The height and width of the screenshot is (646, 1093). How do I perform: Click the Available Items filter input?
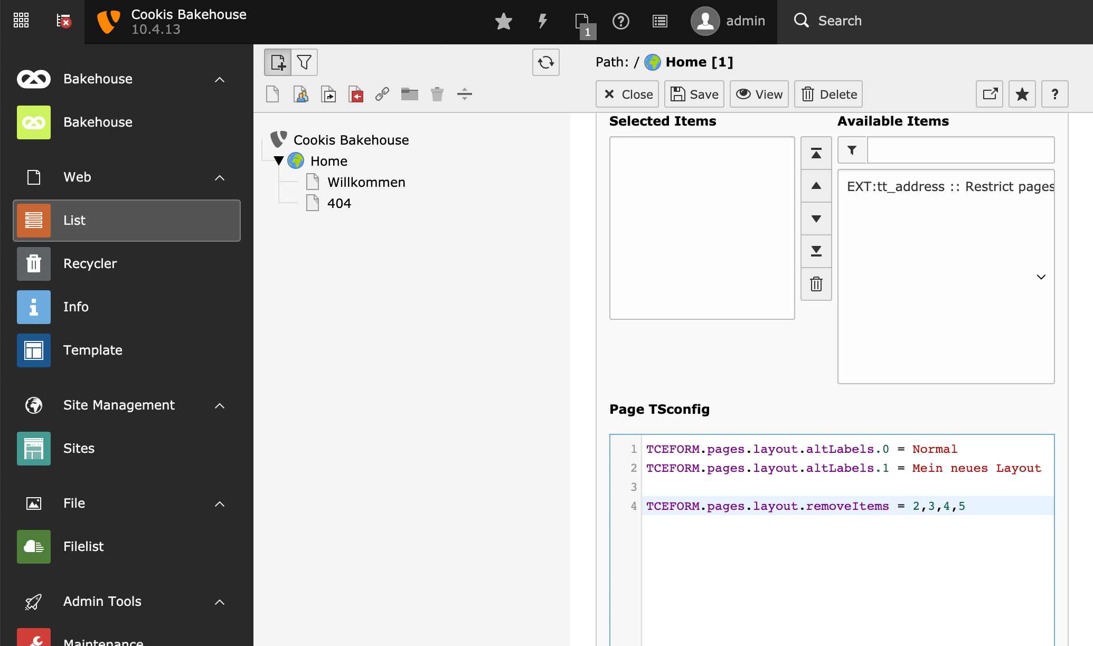[960, 150]
